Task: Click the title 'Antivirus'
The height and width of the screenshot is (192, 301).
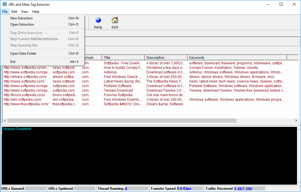Action: [110, 72]
